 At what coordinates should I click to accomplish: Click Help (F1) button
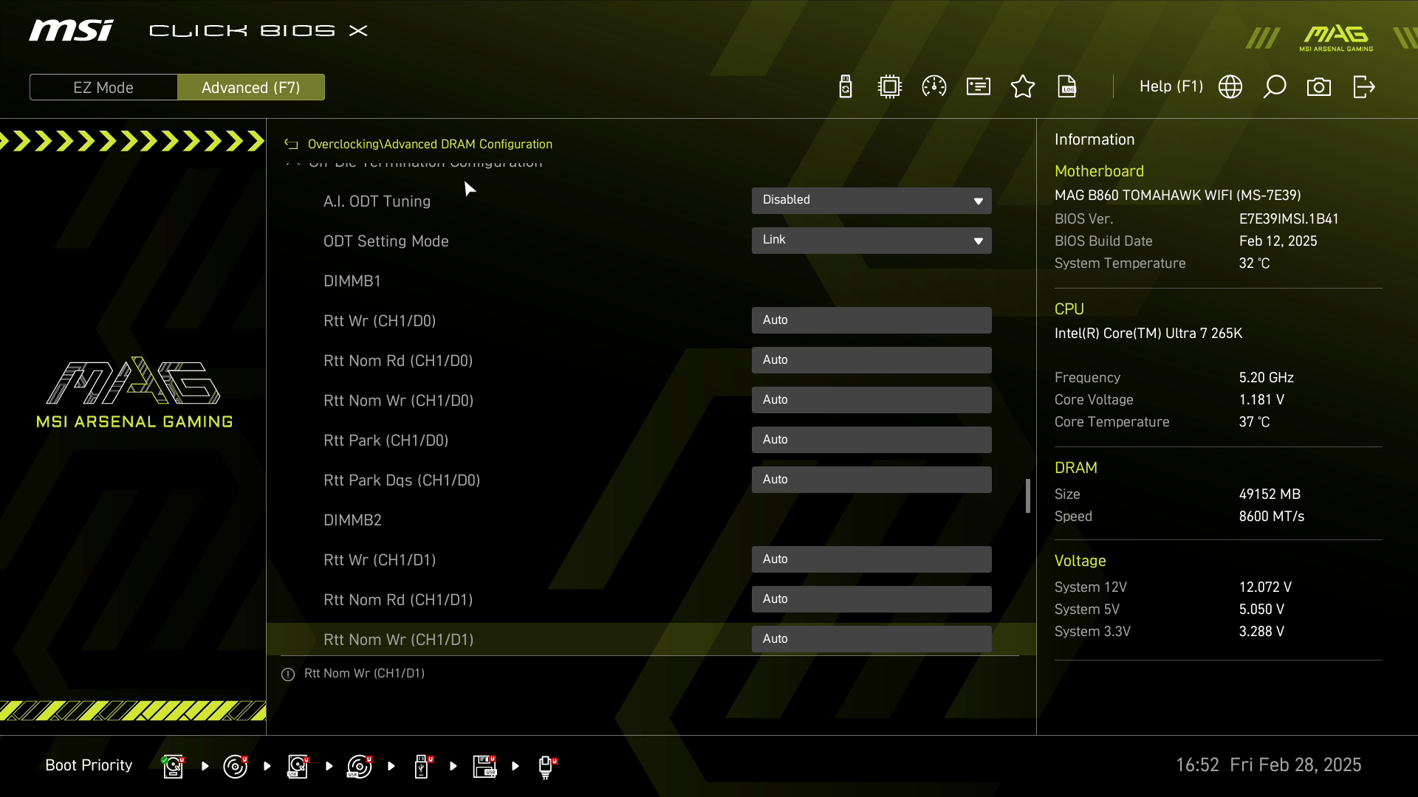pos(1171,87)
